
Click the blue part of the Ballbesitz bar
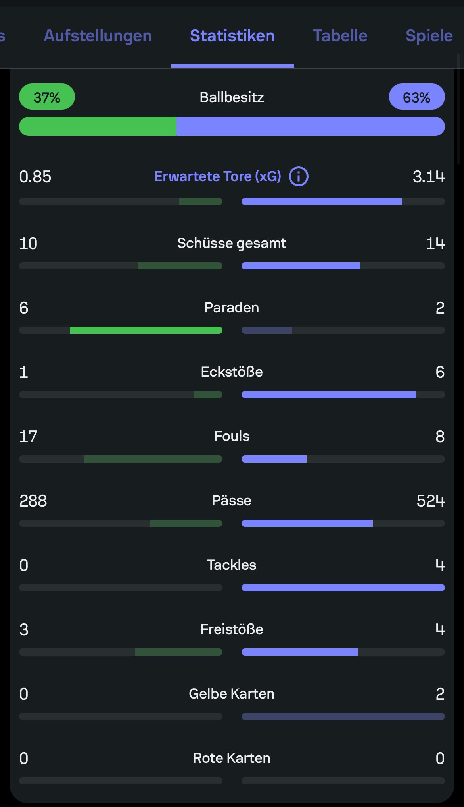pyautogui.click(x=310, y=126)
